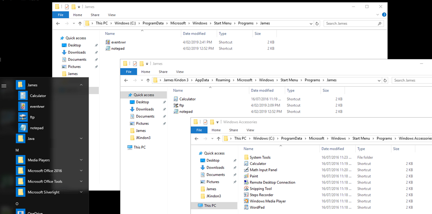Click Properties checkmark icon in Windows Accessories title bar
The height and width of the screenshot is (214, 432).
205,122
